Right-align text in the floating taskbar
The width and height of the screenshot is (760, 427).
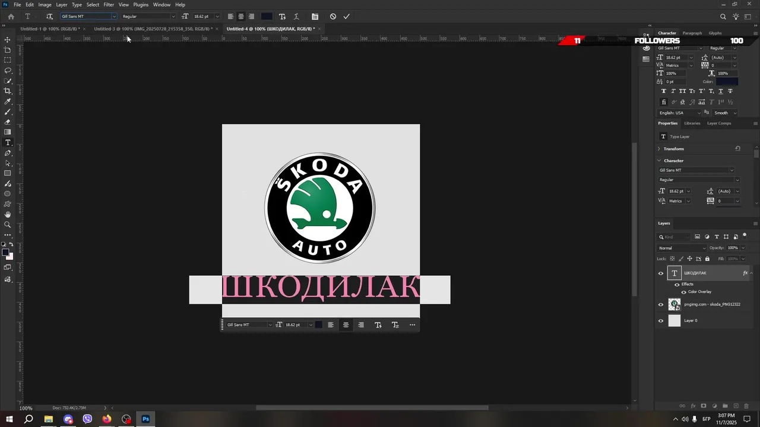click(x=360, y=325)
